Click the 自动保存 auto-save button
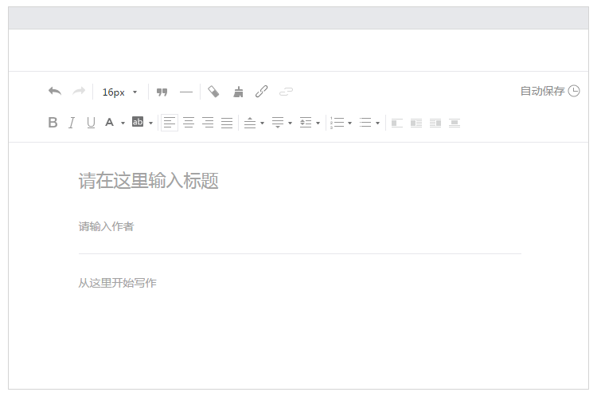This screenshot has width=597, height=396. pos(549,92)
